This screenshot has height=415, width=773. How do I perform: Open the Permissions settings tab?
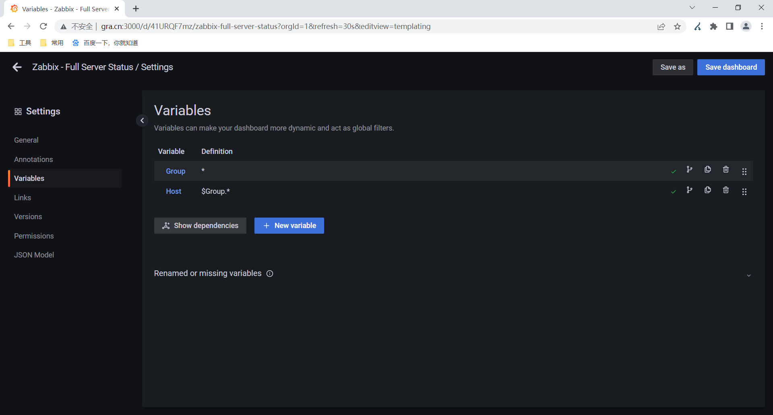tap(34, 236)
